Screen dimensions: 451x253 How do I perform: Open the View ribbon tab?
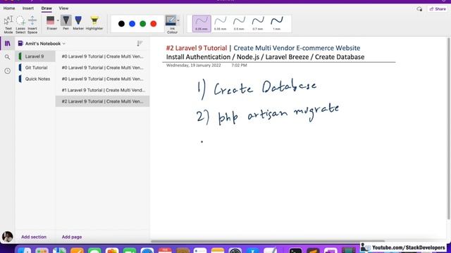[x=63, y=8]
